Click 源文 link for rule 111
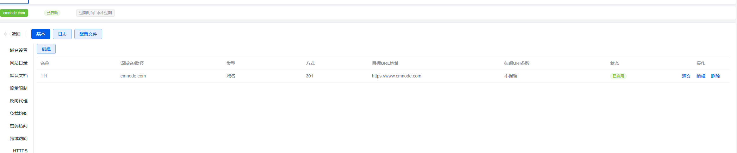The height and width of the screenshot is (153, 737). click(686, 76)
